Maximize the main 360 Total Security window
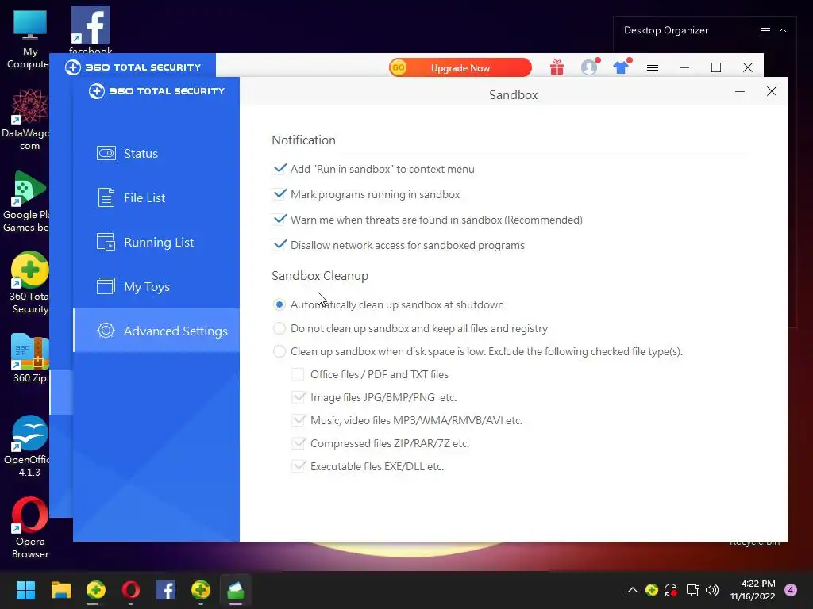 (716, 67)
